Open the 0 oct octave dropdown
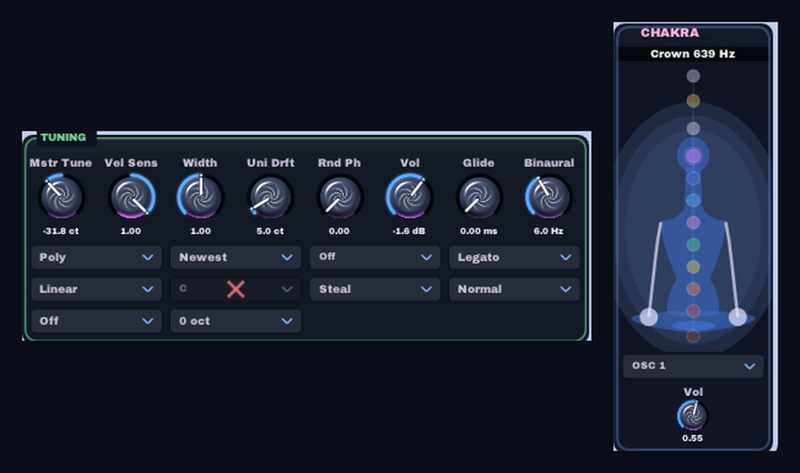 236,321
